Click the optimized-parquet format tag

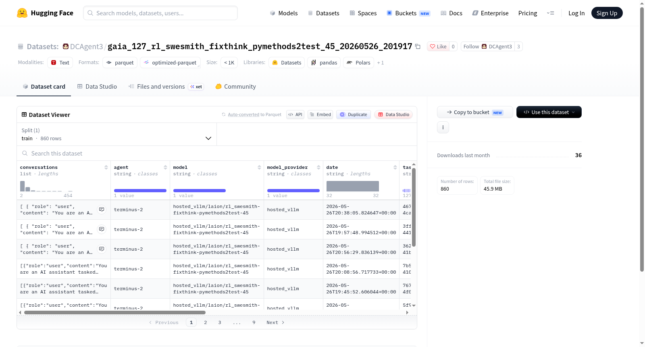pos(170,62)
